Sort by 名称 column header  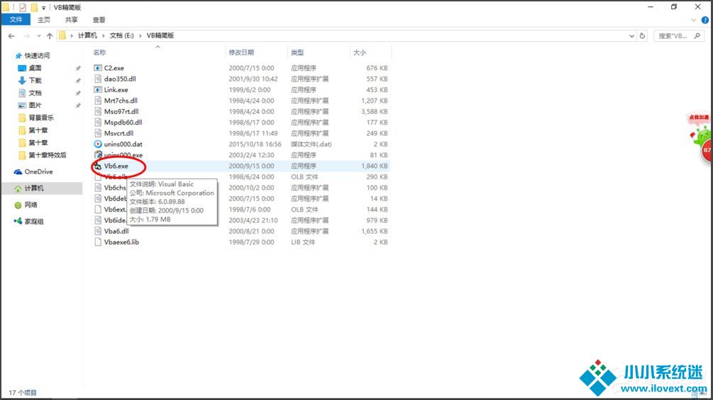coord(99,52)
